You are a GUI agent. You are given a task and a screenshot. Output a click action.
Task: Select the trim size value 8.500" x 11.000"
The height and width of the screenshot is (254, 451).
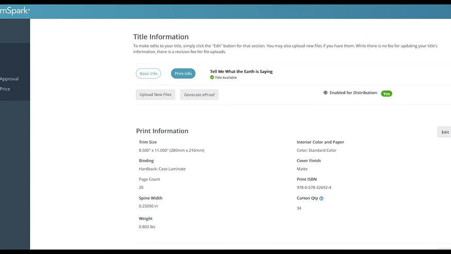[172, 150]
